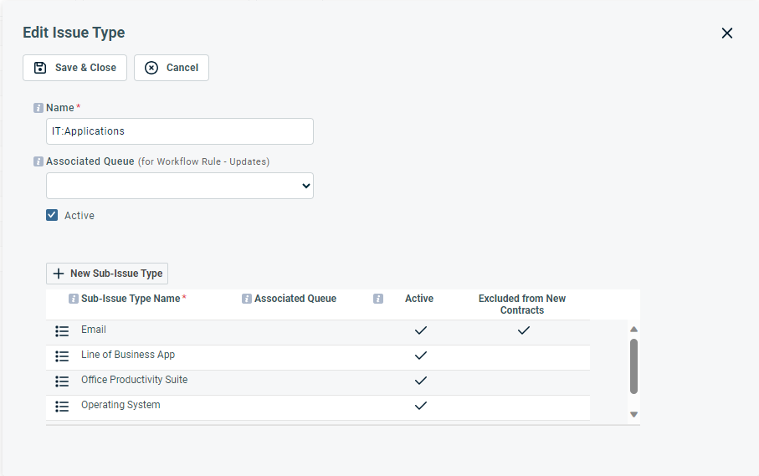Open the list menu icon for Operating System row

(62, 407)
